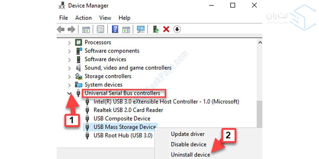Collapse Universal Serial Bus controllers
The width and height of the screenshot is (319, 159).
(69, 93)
